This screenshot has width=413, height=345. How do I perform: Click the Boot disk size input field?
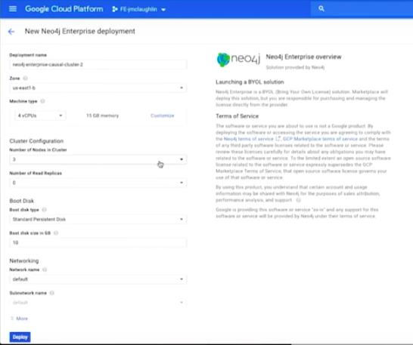click(98, 243)
